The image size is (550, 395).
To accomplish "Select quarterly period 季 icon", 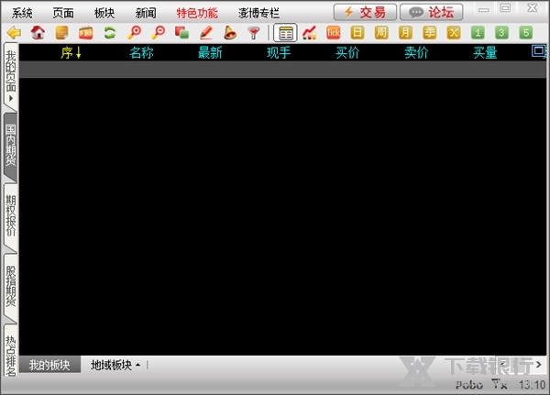I will tap(429, 33).
